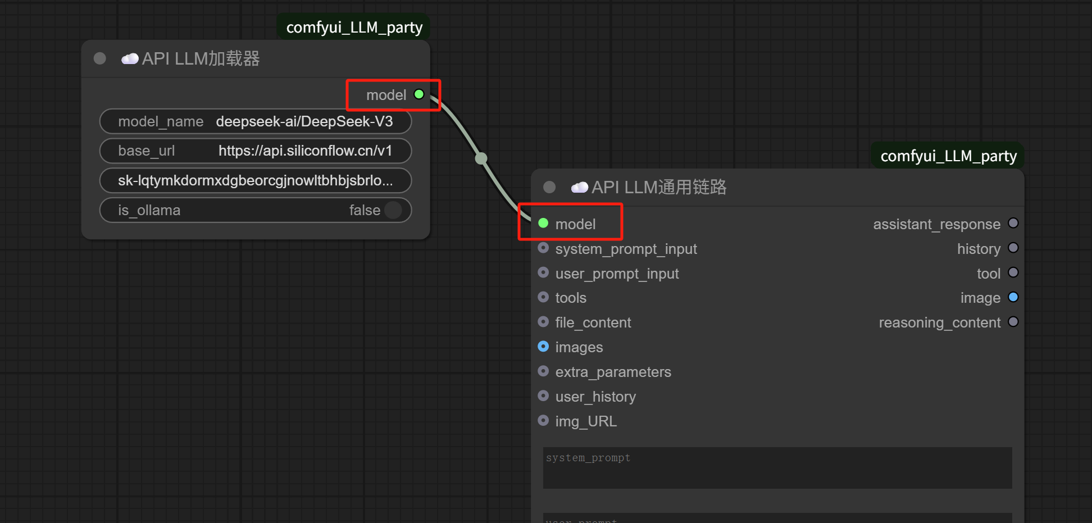Click the assistant_response output port
Image resolution: width=1092 pixels, height=523 pixels.
coord(1013,223)
